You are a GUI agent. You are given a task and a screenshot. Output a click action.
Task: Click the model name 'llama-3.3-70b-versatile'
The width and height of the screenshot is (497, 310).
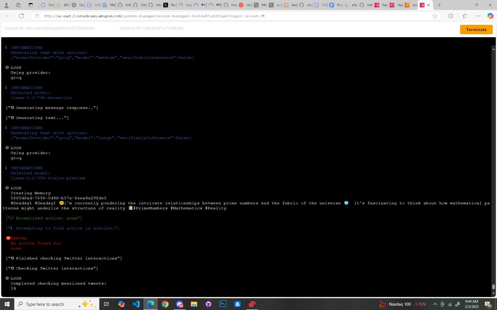click(x=41, y=98)
